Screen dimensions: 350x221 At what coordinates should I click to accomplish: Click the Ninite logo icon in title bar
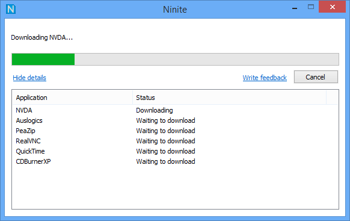pos(11,9)
